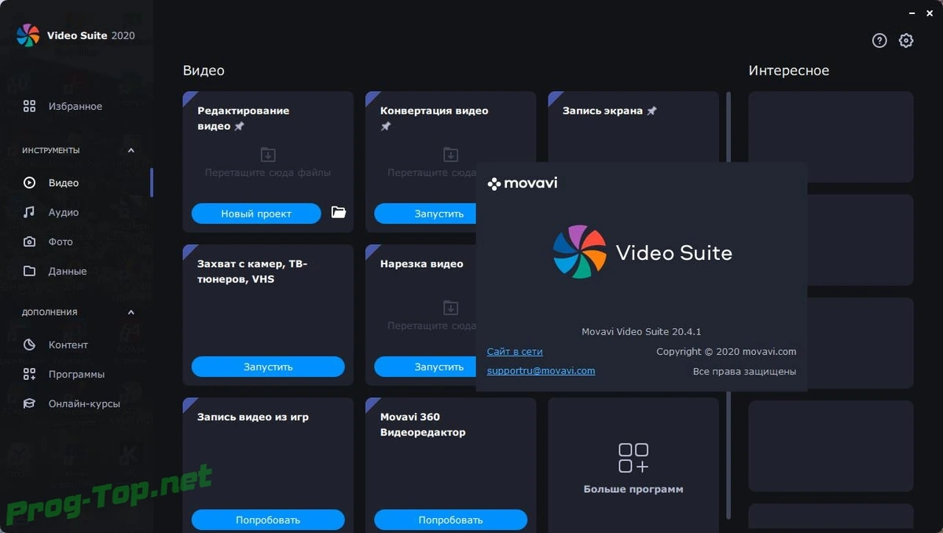Collapse the ИНСТРУМЕНТЫ section chevron
943x533 pixels.
(x=131, y=150)
